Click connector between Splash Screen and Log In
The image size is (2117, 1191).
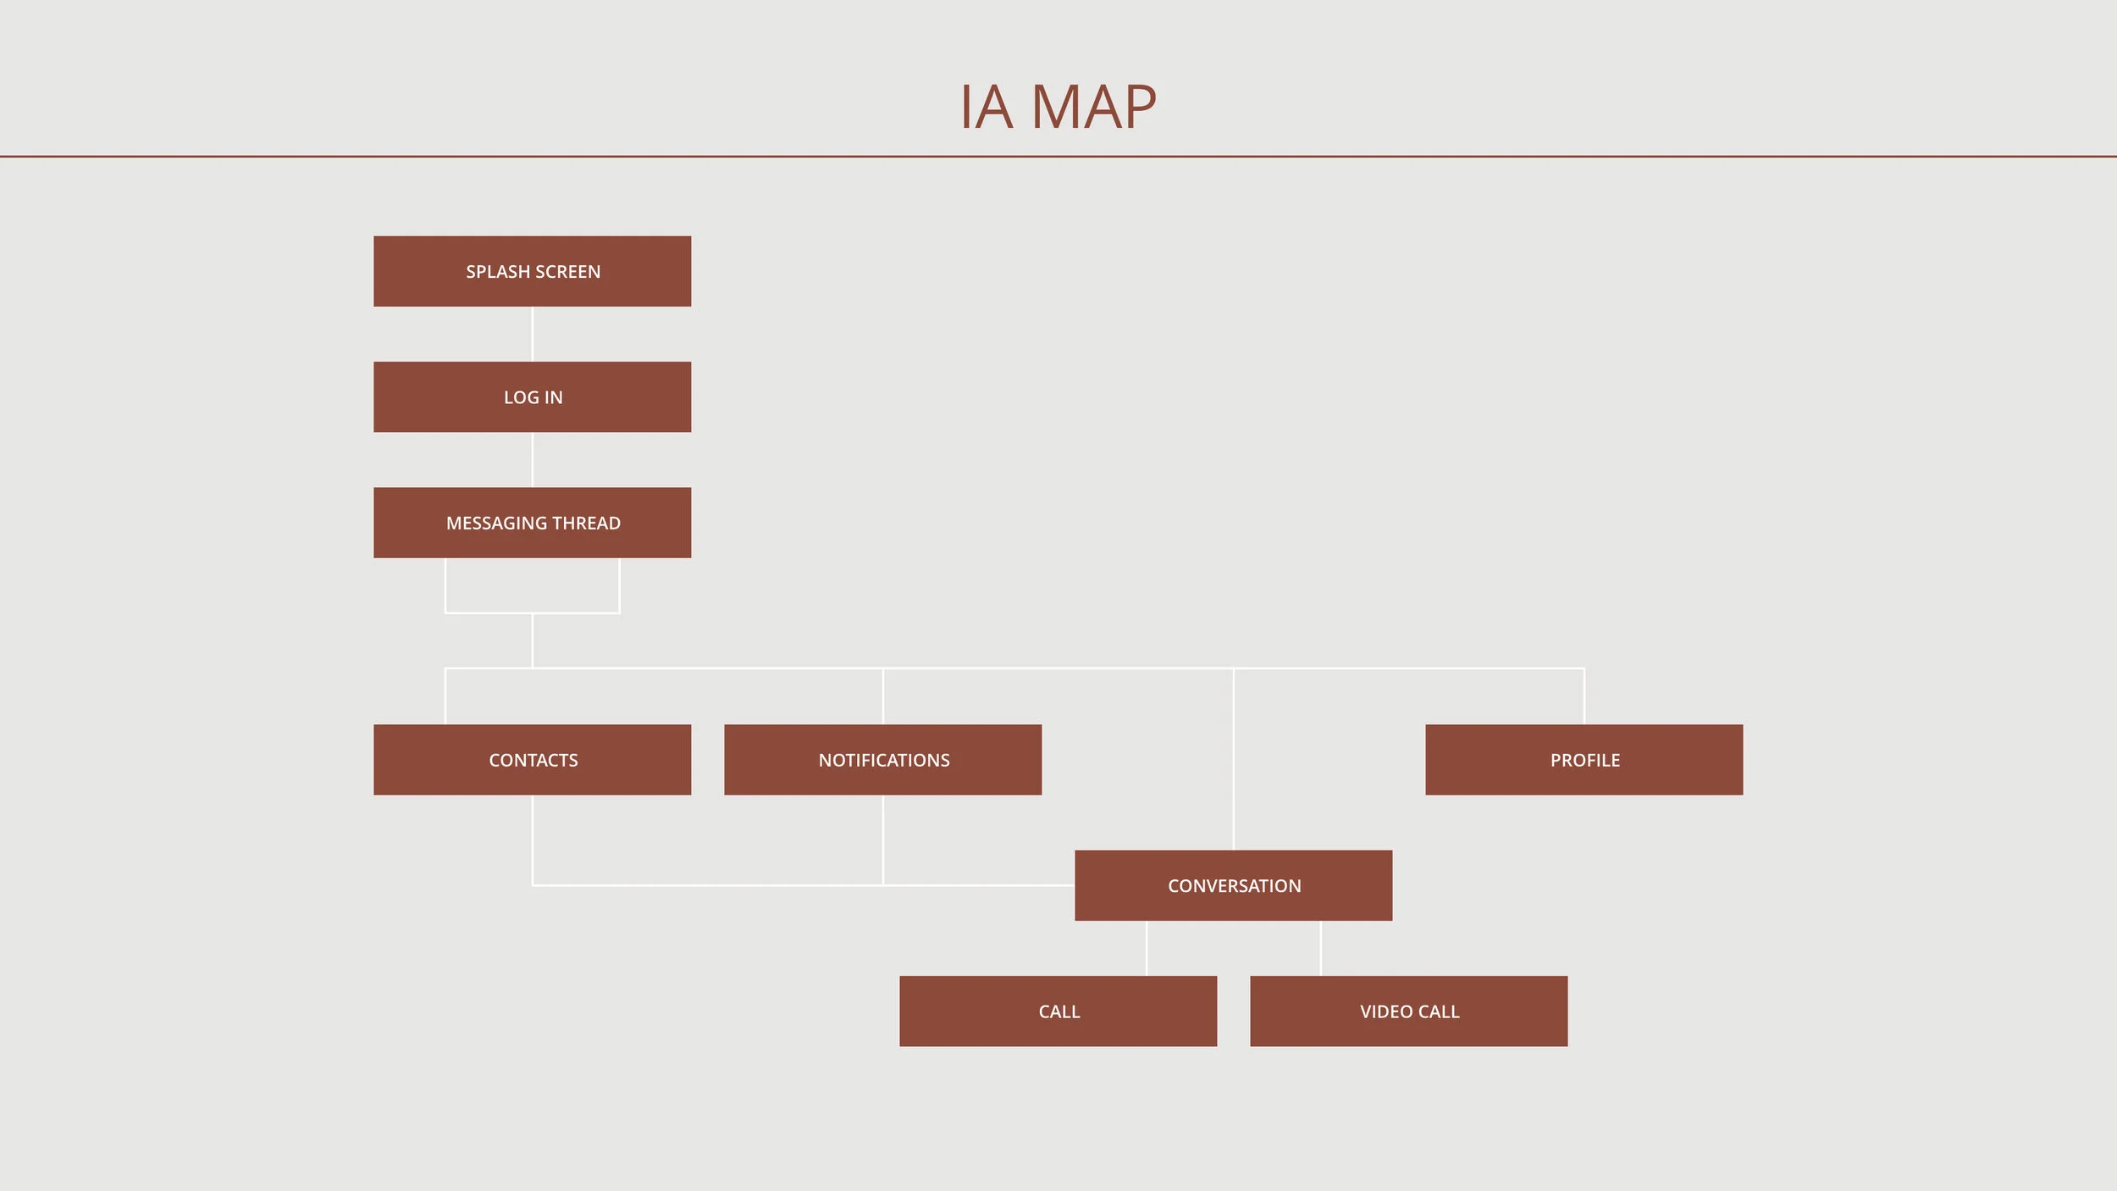pos(532,334)
